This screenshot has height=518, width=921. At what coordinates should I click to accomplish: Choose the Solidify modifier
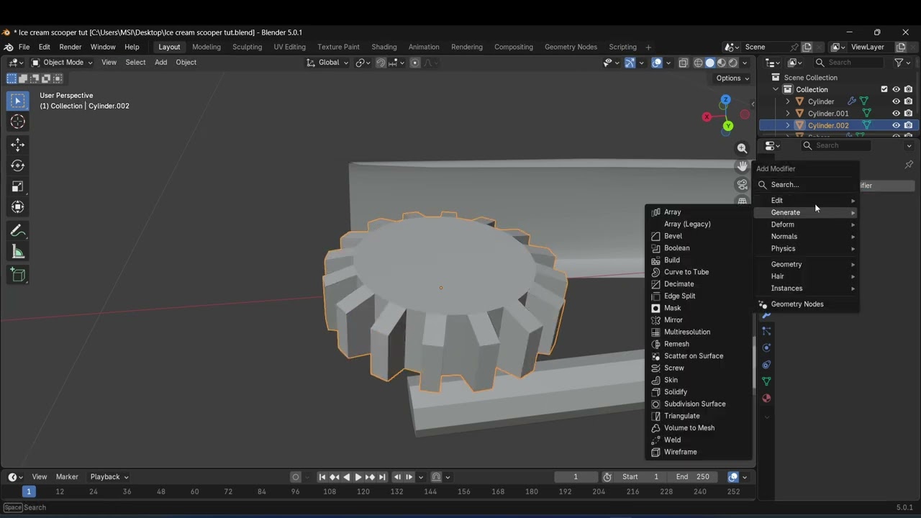click(699, 392)
